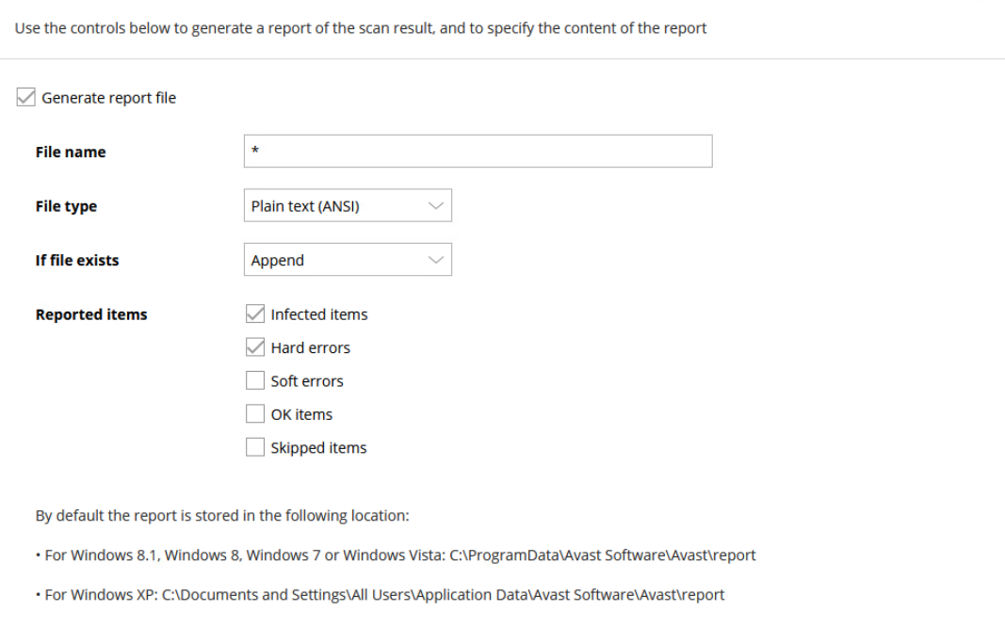Click the If file exists dropdown chevron arrow
Viewport: 1005px width, 643px height.
(436, 260)
